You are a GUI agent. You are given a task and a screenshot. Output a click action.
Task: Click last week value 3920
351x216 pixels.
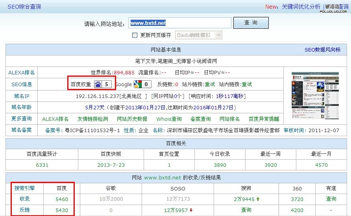271,165
